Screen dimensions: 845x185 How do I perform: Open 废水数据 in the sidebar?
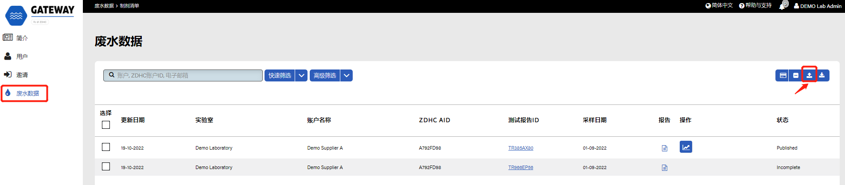pyautogui.click(x=27, y=93)
